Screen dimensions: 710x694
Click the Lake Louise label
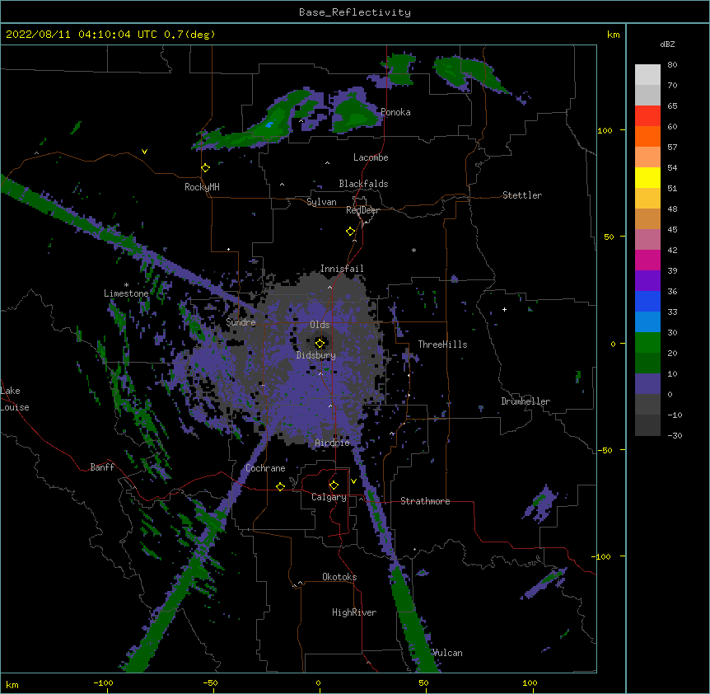(x=15, y=399)
